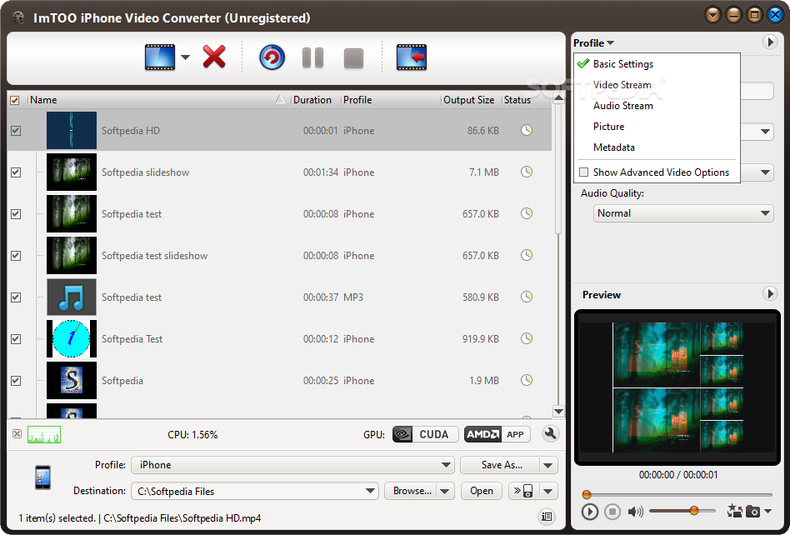Click the CPU usage graph icon

pos(44,434)
